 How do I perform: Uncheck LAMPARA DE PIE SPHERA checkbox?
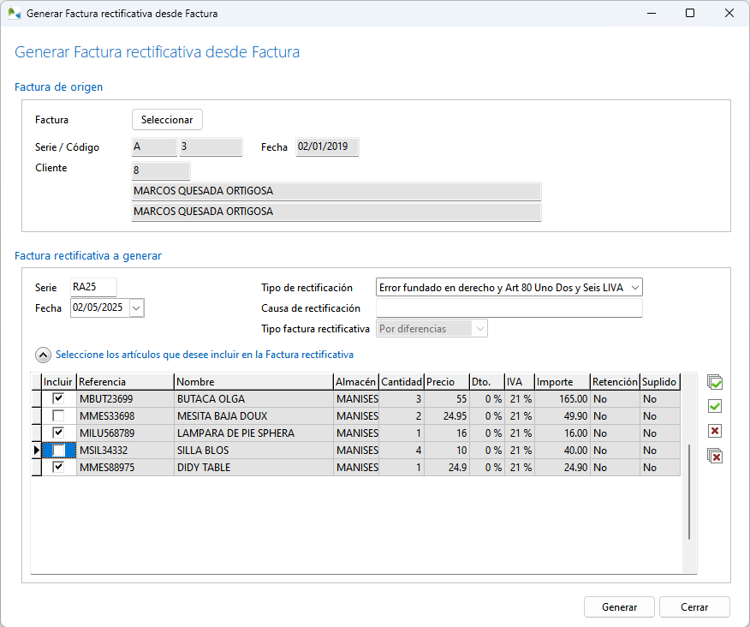point(58,433)
